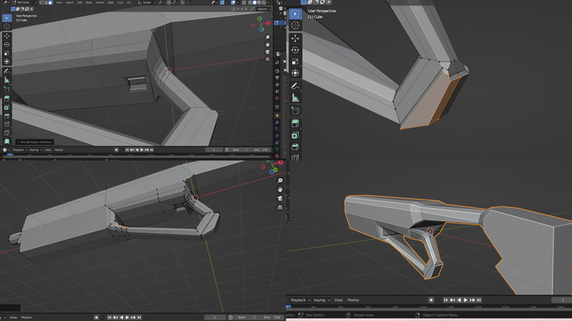Select the Transform tool in the top-left viewport toolbar
The image size is (572, 321).
(x=7, y=62)
